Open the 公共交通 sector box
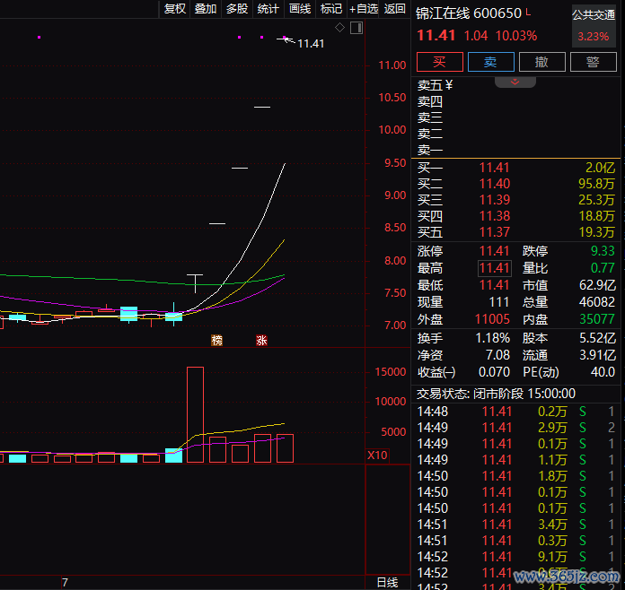 (x=594, y=26)
